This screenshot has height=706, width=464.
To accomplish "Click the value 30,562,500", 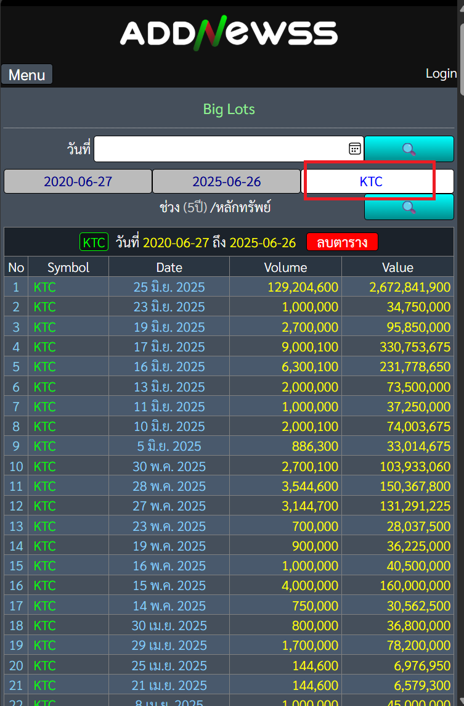I will [418, 606].
